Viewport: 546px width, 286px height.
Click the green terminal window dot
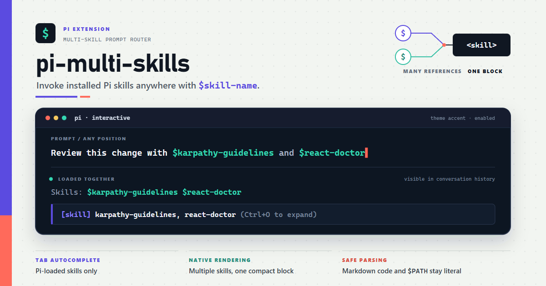pyautogui.click(x=64, y=118)
